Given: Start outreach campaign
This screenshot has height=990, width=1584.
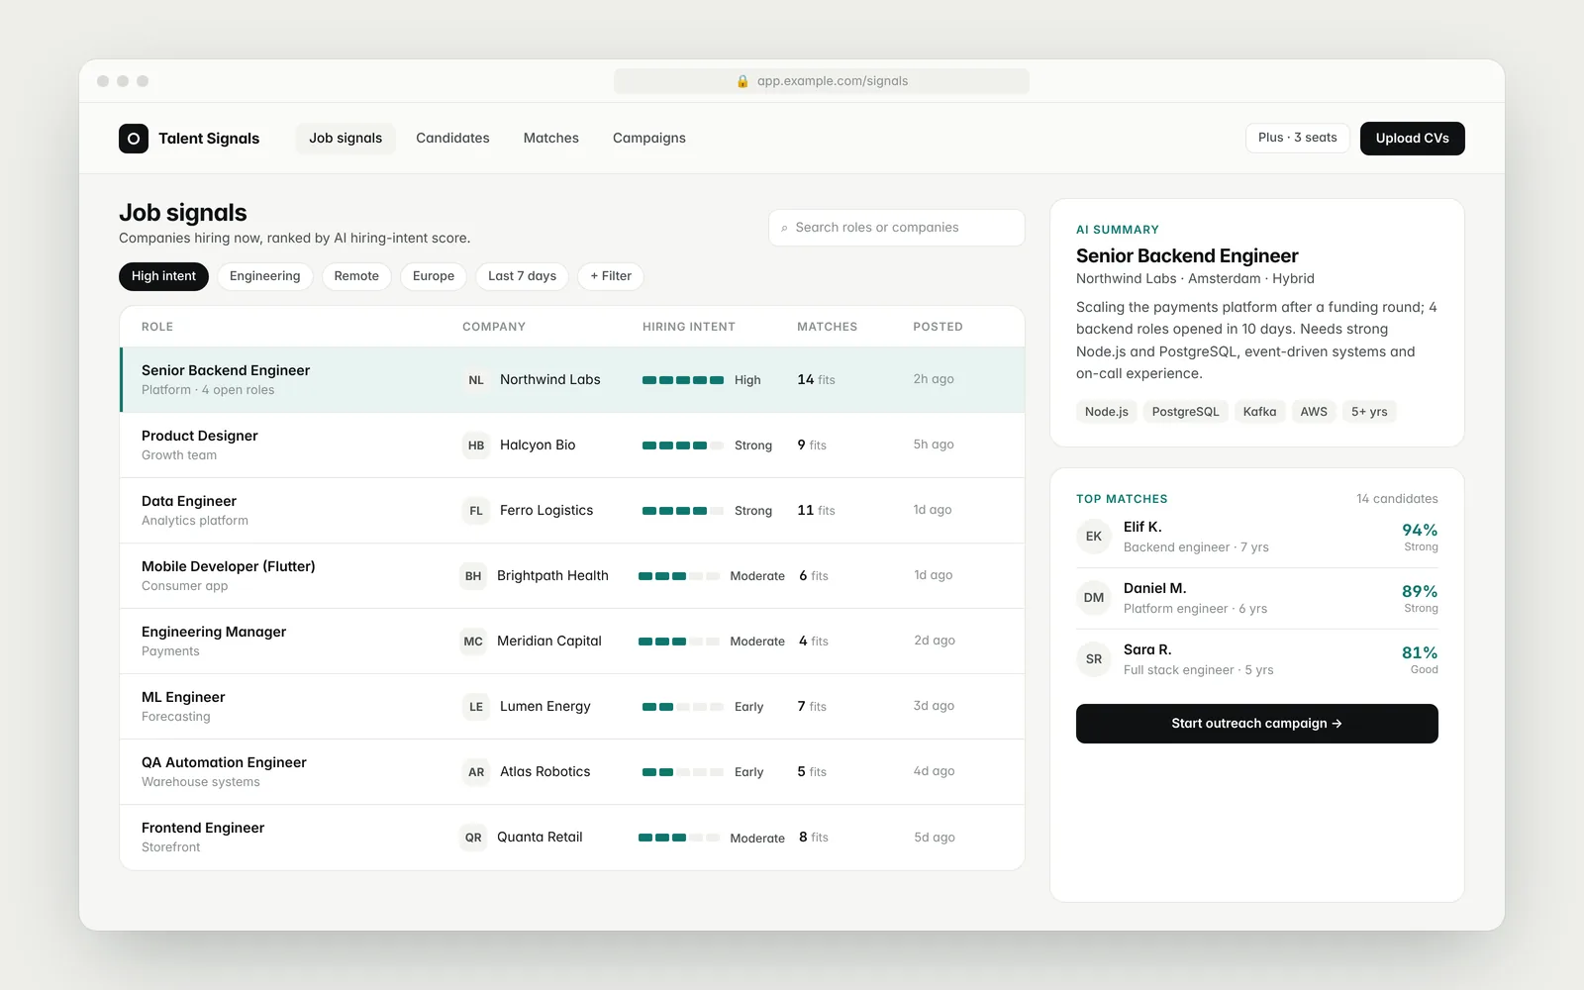Looking at the screenshot, I should coord(1257,724).
